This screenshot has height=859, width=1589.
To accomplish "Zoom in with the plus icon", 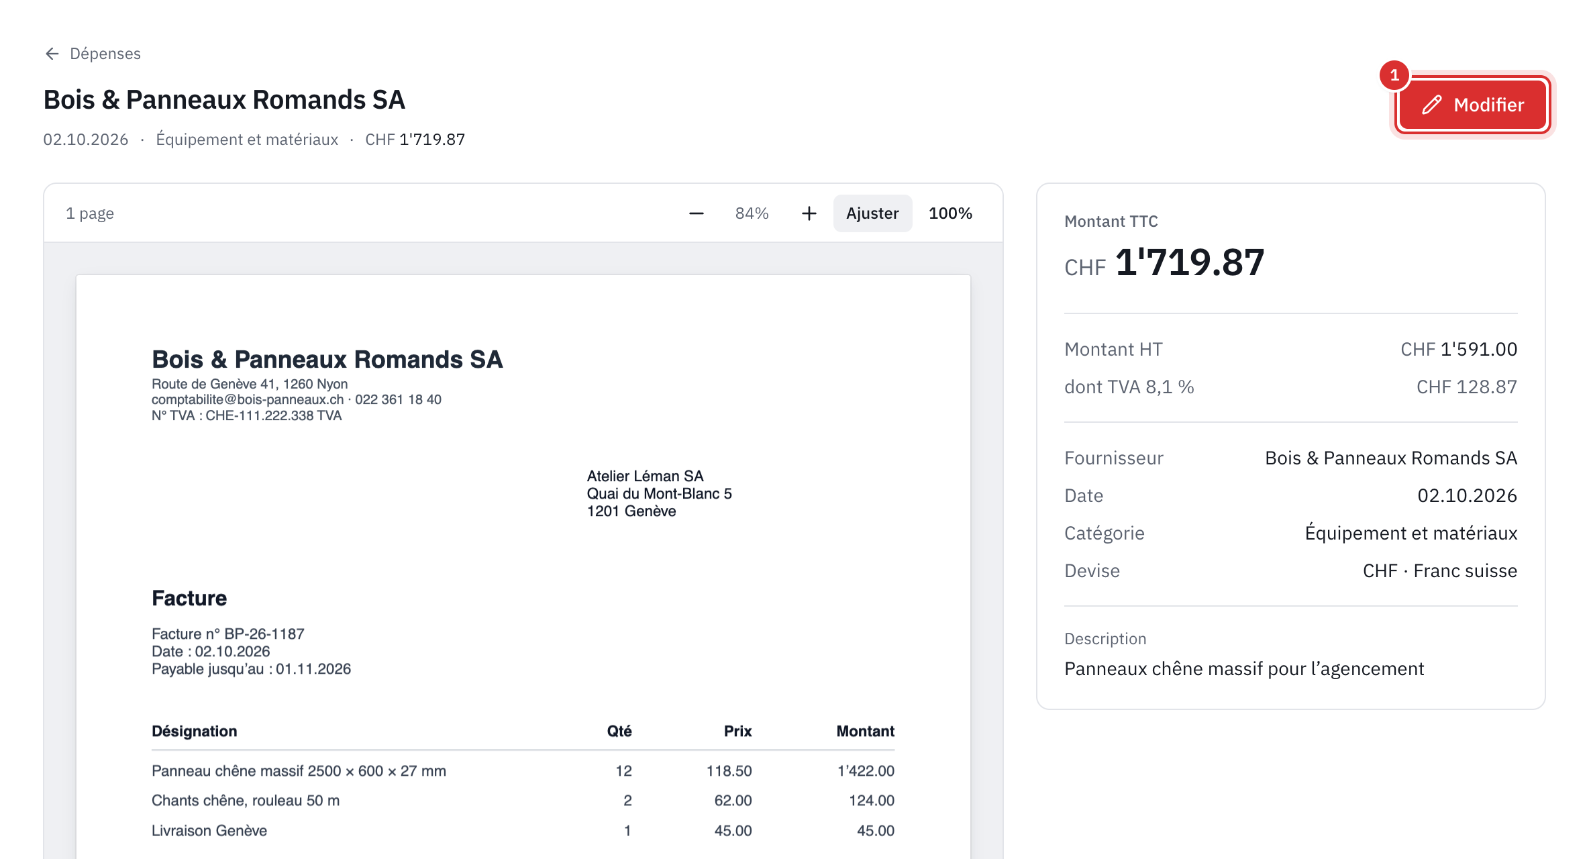I will [809, 213].
